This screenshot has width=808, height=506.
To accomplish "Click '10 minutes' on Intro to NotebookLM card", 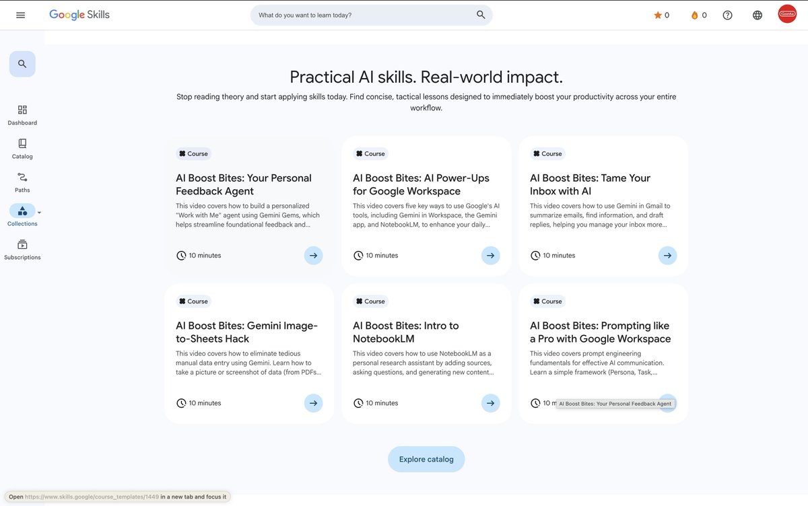I will coord(382,403).
